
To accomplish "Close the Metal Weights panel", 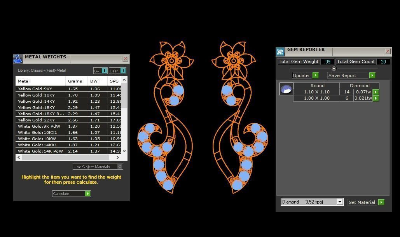I will tap(125, 58).
